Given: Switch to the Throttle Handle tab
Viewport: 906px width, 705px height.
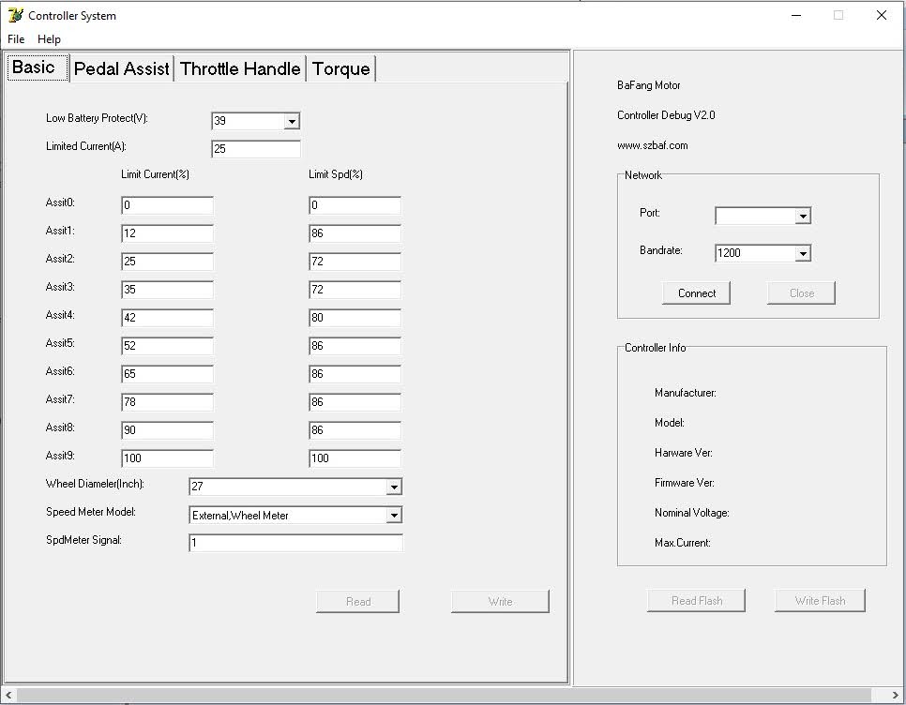Looking at the screenshot, I should pos(240,68).
